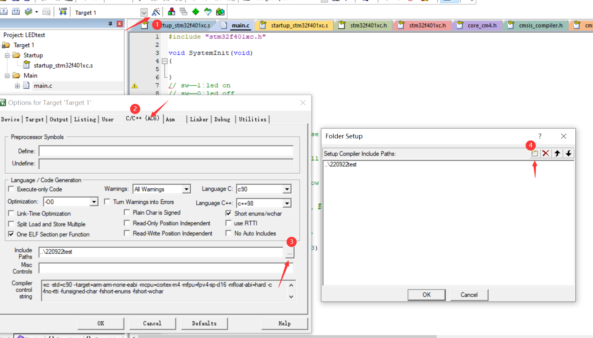The height and width of the screenshot is (338, 593).
Task: Collapse the Main group in tree
Action: (x=7, y=75)
